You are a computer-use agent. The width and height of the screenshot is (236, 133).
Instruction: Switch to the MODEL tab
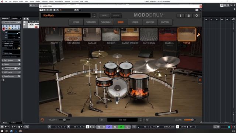point(76,22)
